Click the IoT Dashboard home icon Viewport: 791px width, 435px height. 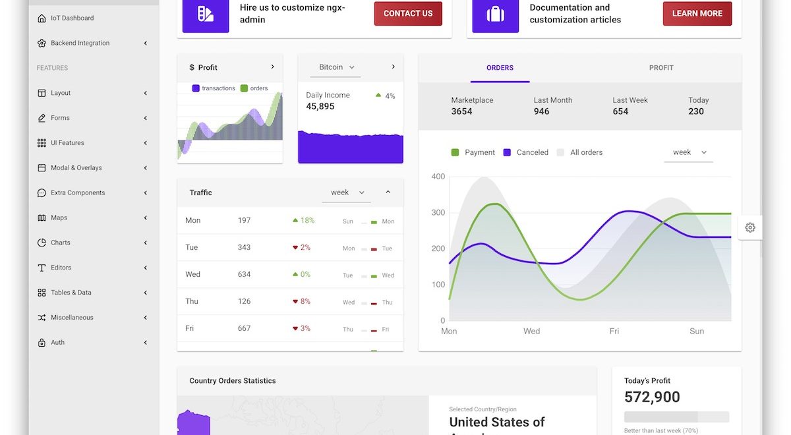click(42, 18)
